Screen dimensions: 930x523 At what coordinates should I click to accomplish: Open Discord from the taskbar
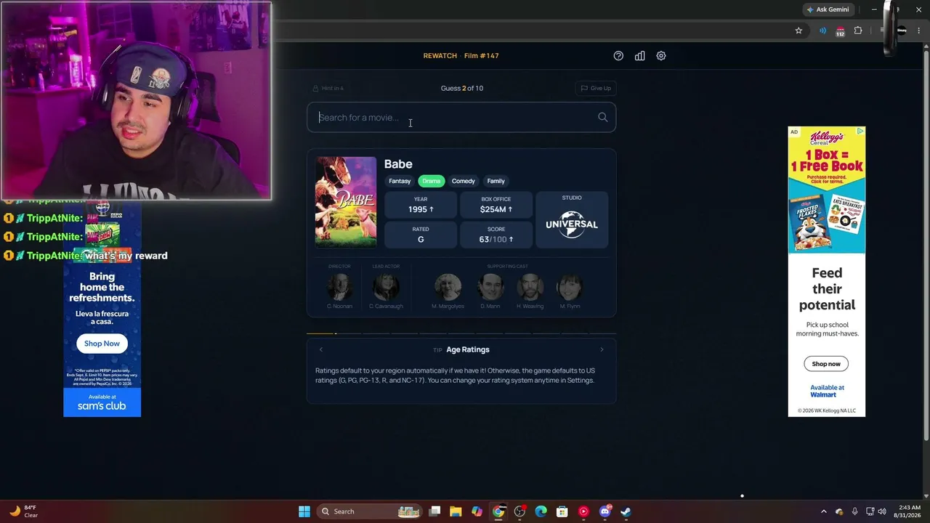pos(604,511)
